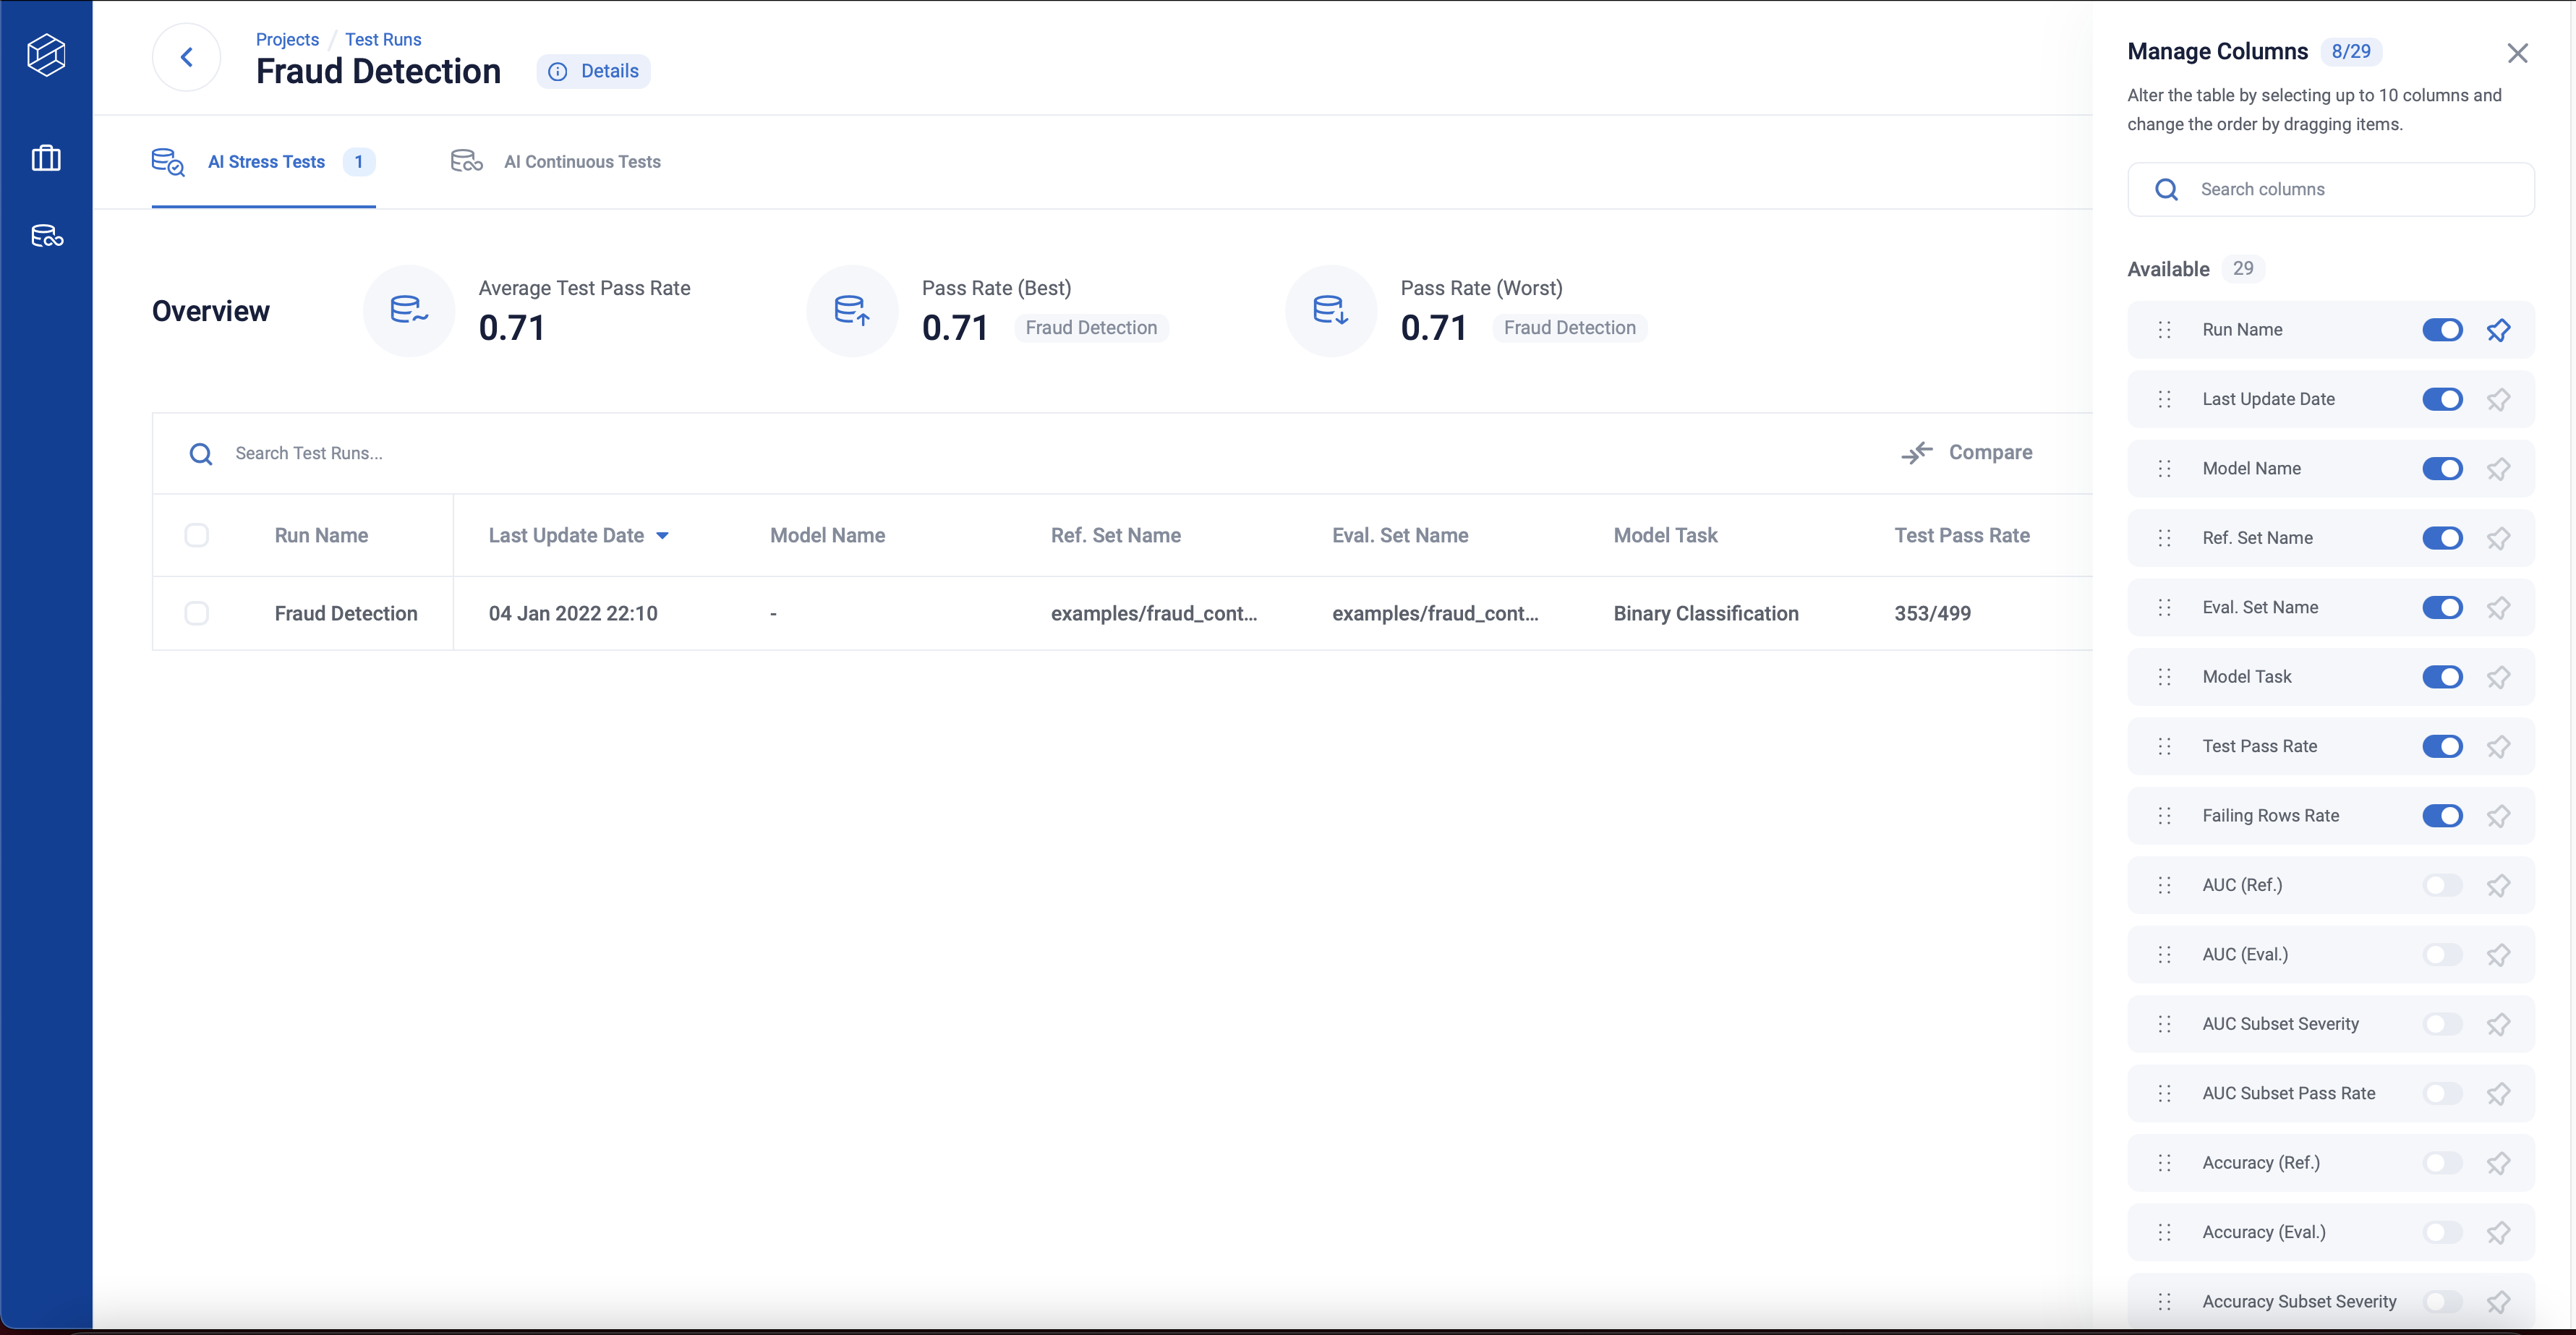Pin the AUC (Eval.) column
The image size is (2576, 1335).
point(2498,955)
